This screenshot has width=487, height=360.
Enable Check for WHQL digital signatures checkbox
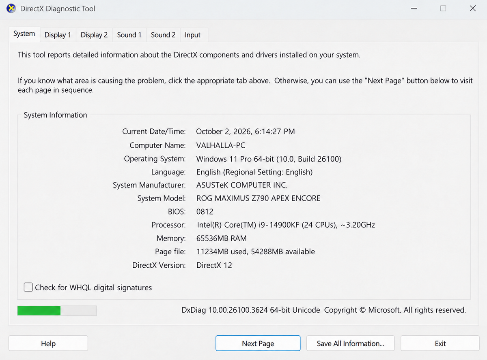pyautogui.click(x=28, y=288)
